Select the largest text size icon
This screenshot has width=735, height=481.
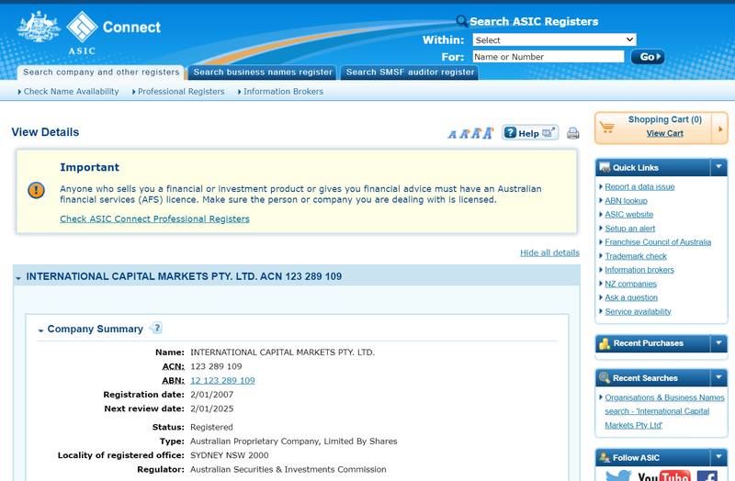coord(489,134)
